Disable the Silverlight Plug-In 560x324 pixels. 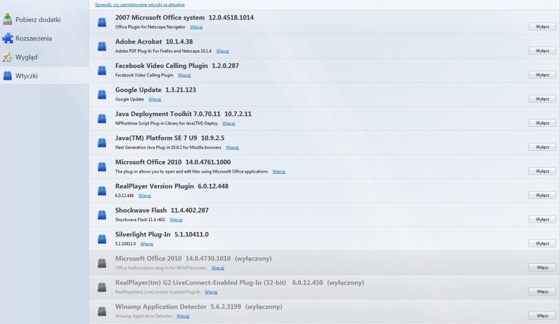542,243
